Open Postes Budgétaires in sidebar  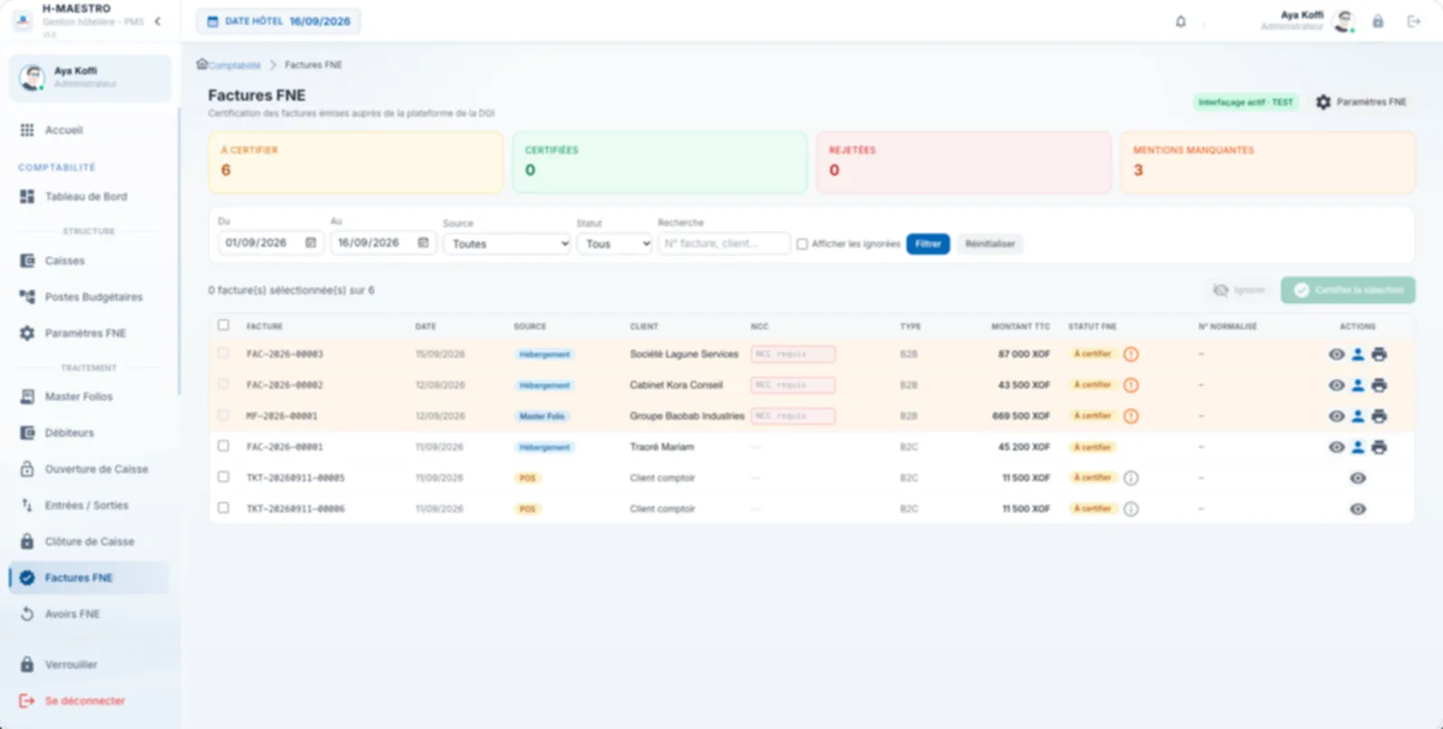click(90, 297)
